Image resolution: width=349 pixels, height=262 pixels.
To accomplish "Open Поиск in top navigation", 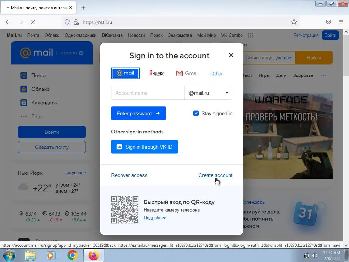I will [x=156, y=35].
